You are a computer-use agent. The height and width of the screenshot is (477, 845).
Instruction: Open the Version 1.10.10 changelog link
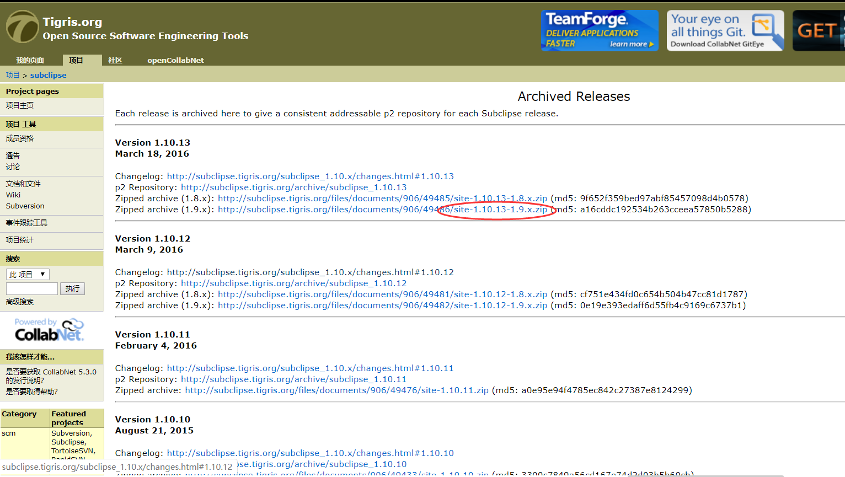(311, 453)
